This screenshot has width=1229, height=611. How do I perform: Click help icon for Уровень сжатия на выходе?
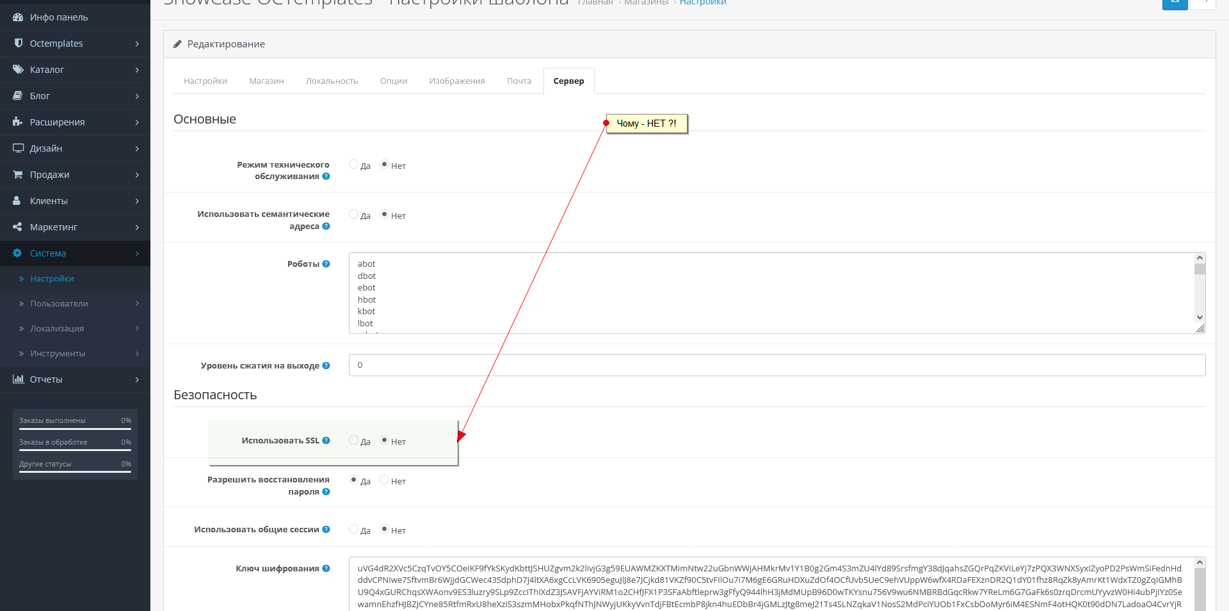326,366
